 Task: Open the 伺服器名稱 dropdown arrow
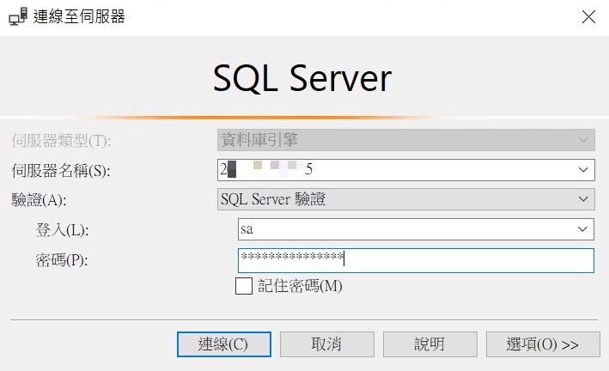tap(583, 170)
